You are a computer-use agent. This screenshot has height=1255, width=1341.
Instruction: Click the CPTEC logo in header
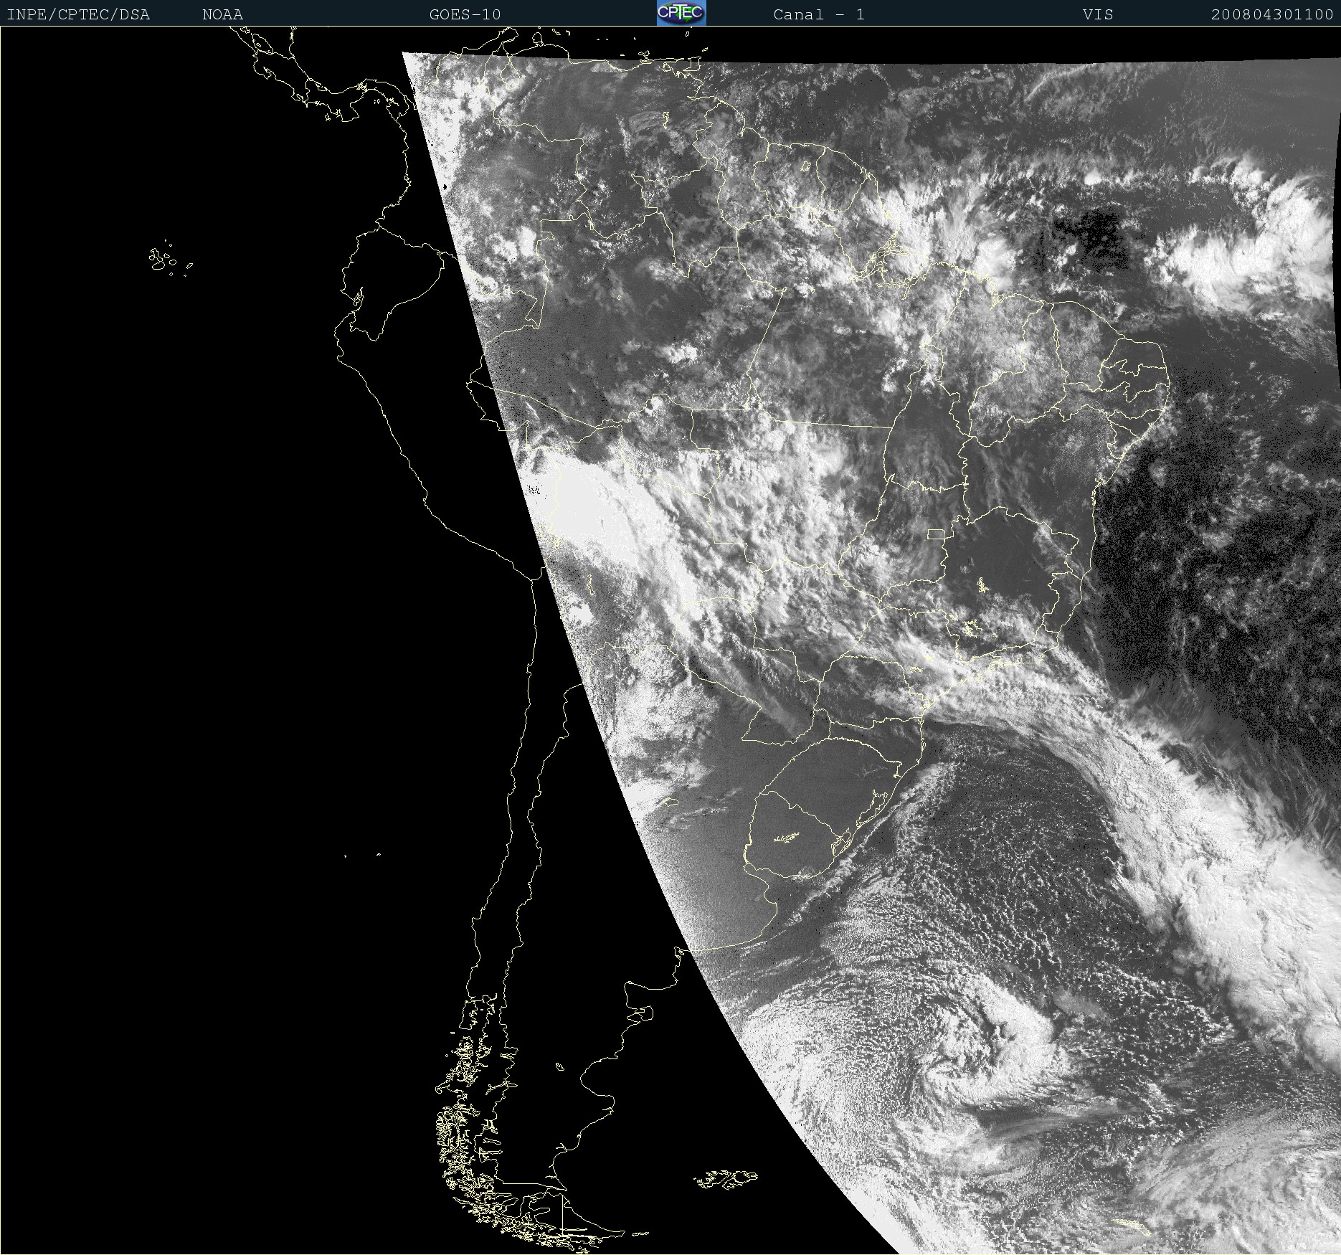[x=681, y=13]
